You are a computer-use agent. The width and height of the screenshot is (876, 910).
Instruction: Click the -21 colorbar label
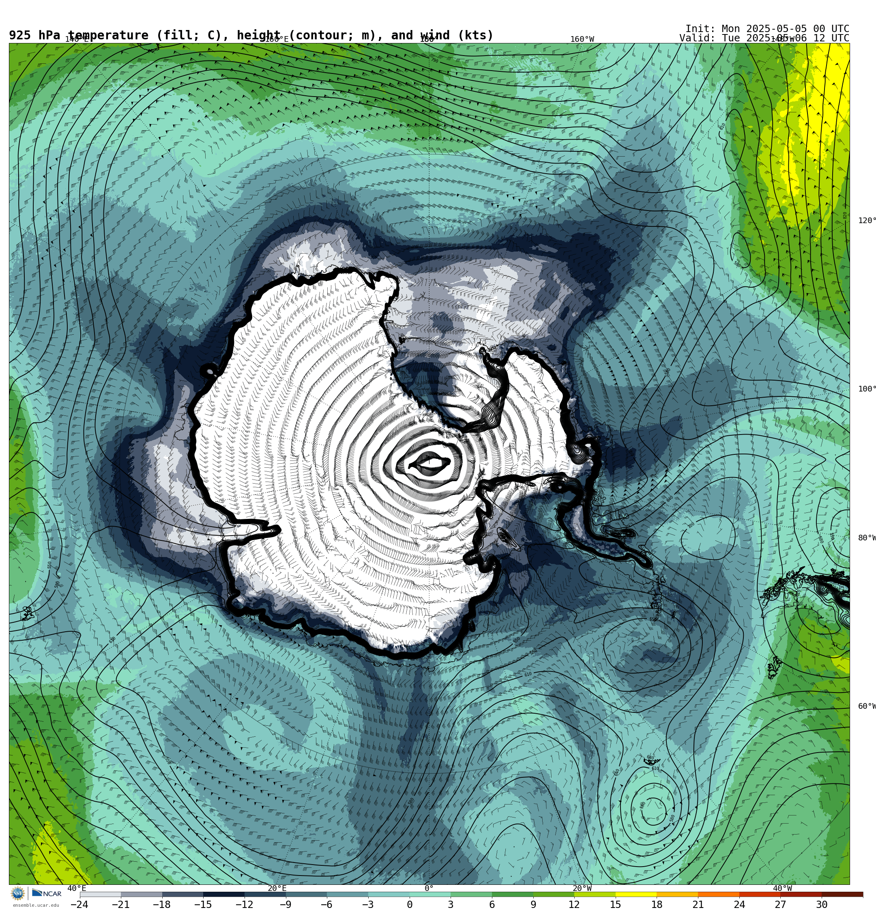(x=121, y=904)
